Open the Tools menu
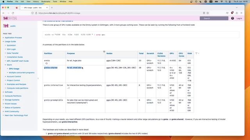The image size is (250, 140). pyautogui.click(x=55, y=2)
